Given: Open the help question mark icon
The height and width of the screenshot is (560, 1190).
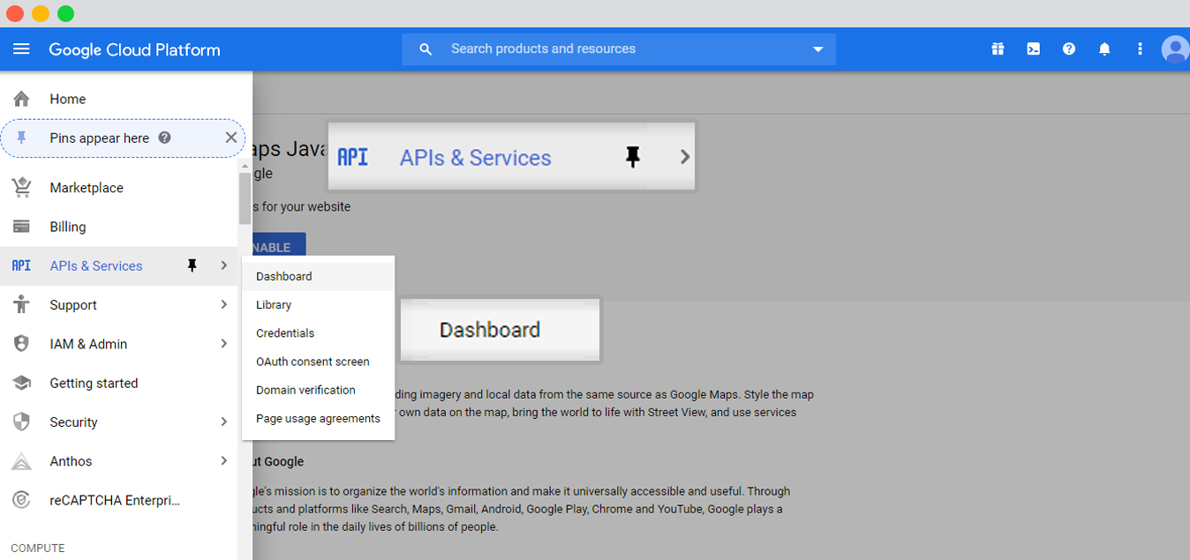Looking at the screenshot, I should point(1069,49).
